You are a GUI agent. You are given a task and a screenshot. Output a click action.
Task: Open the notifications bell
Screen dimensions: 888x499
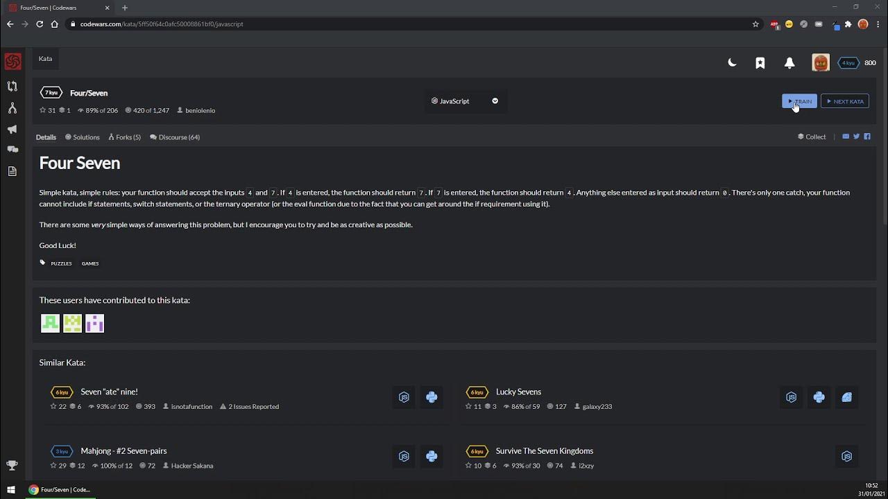[x=789, y=63]
